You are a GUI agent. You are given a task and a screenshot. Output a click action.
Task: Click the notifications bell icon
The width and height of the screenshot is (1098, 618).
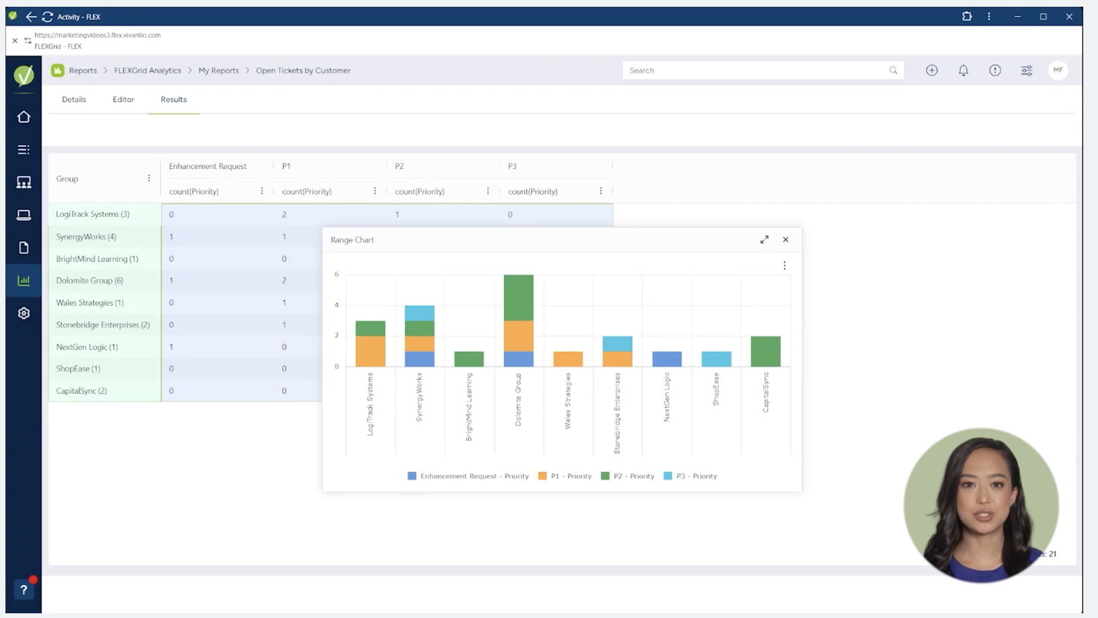pyautogui.click(x=963, y=70)
